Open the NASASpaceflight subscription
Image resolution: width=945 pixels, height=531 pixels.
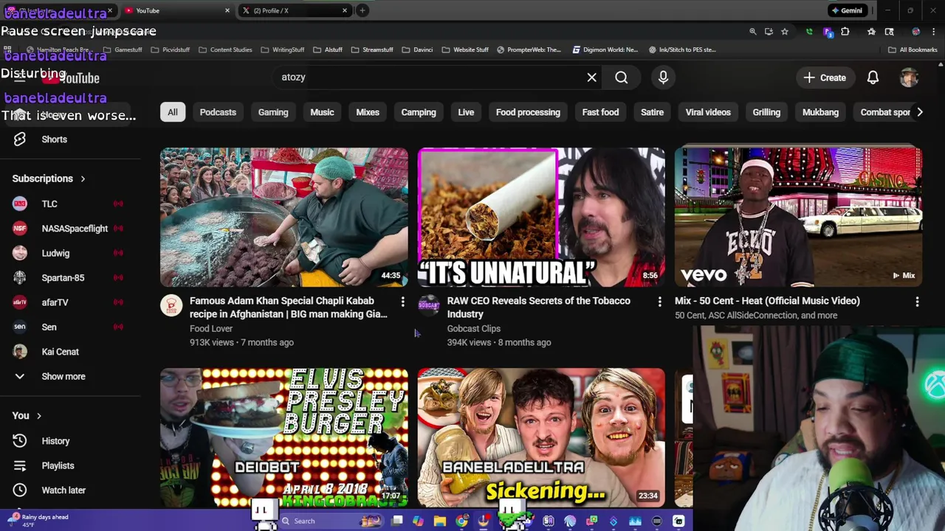(75, 229)
